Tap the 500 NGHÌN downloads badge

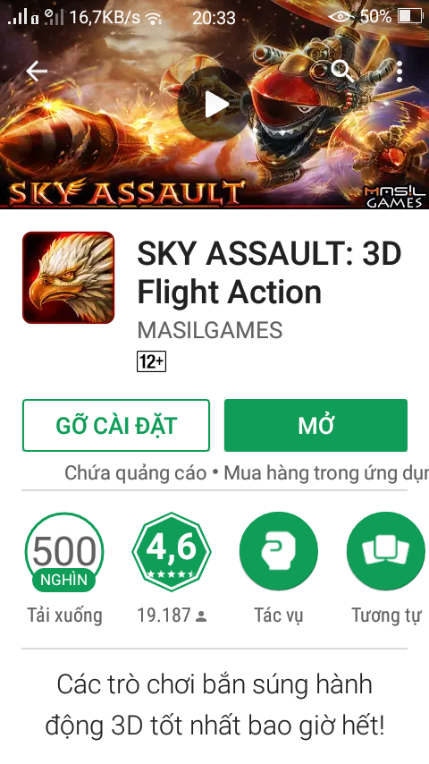[x=64, y=552]
